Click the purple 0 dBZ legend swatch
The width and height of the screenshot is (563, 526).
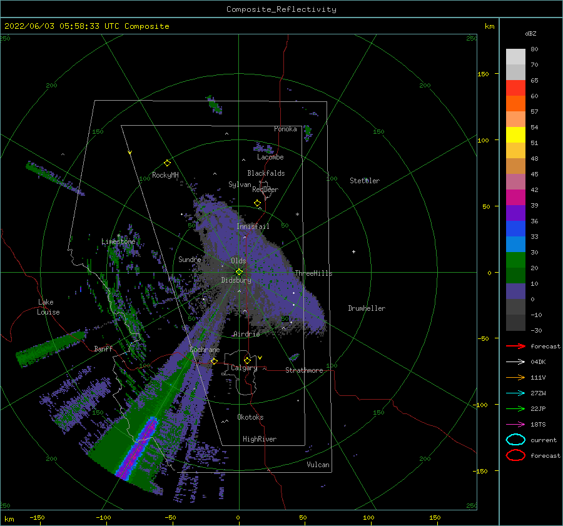pyautogui.click(x=515, y=291)
